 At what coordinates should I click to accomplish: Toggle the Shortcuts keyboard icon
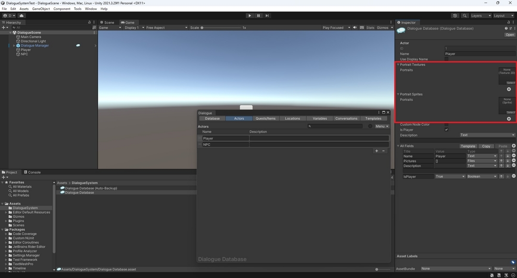[x=361, y=28]
